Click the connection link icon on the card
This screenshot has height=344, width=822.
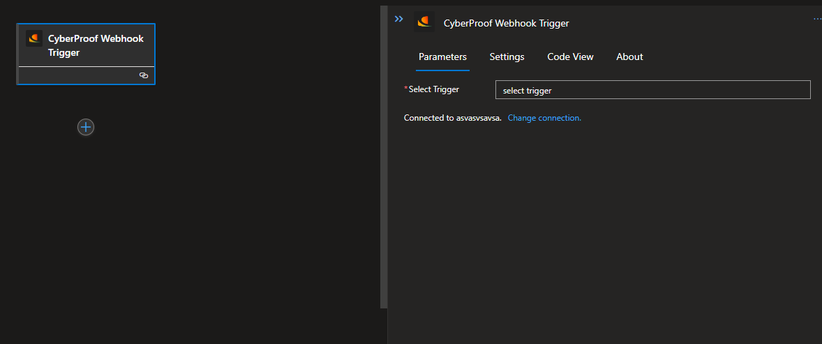coord(144,75)
